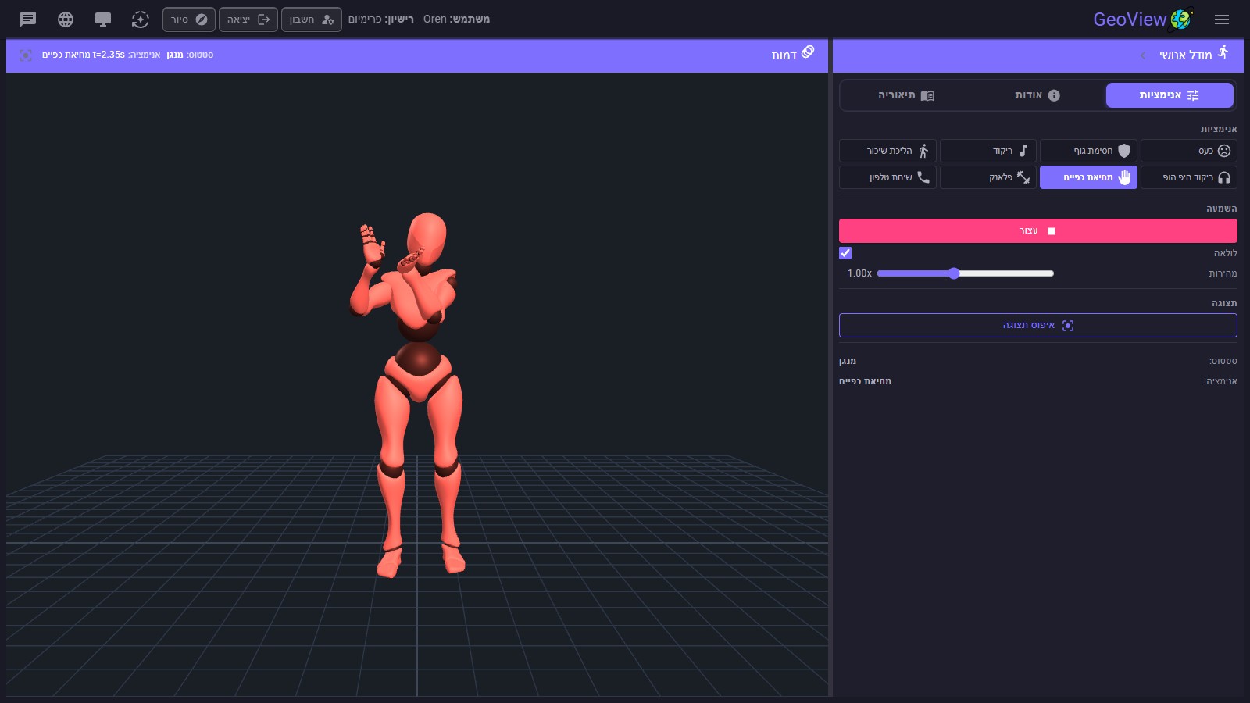Image resolution: width=1250 pixels, height=703 pixels.
Task: Click the משתמש: Oren user label
Action: click(x=457, y=20)
